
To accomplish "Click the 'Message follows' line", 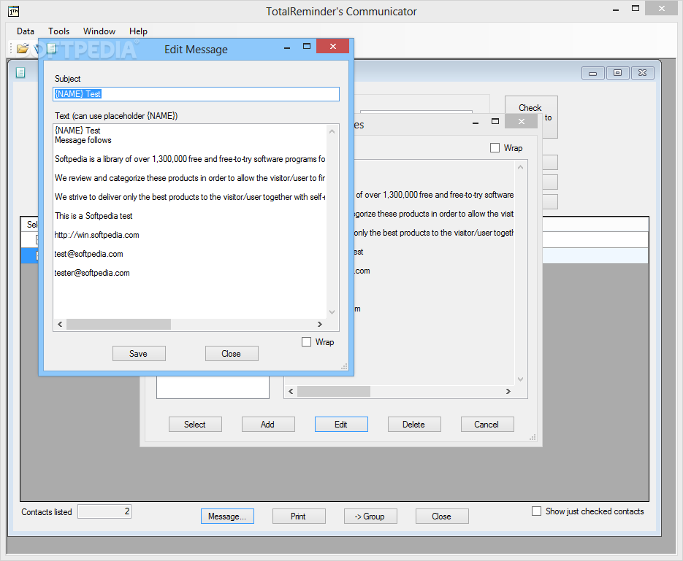I will pos(83,140).
